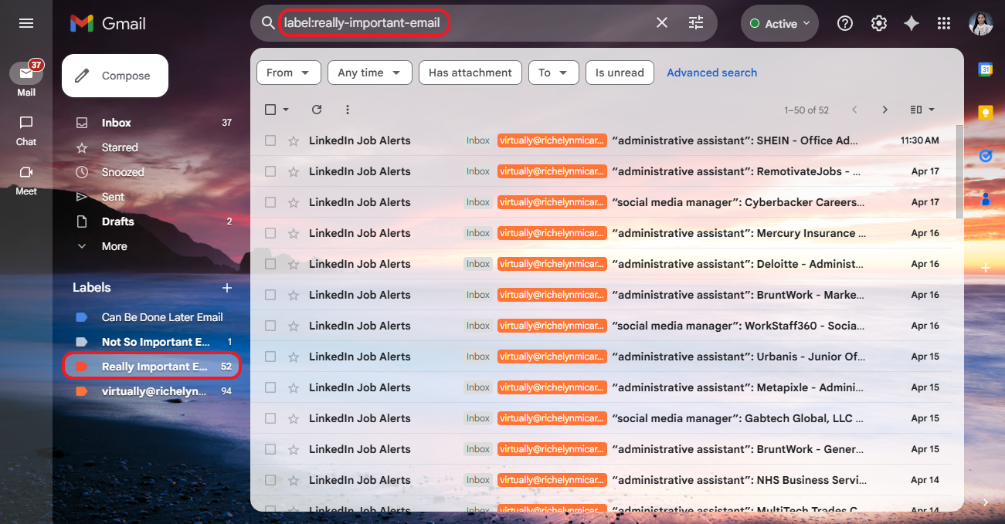Image resolution: width=1005 pixels, height=524 pixels.
Task: Select the BruntWork Marke email checkbox
Action: point(270,295)
